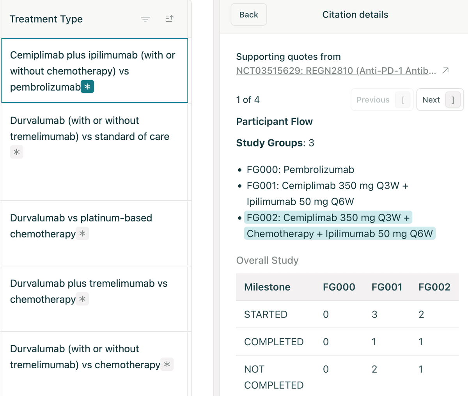
Task: Click the FG000 column header
Action: 339,287
